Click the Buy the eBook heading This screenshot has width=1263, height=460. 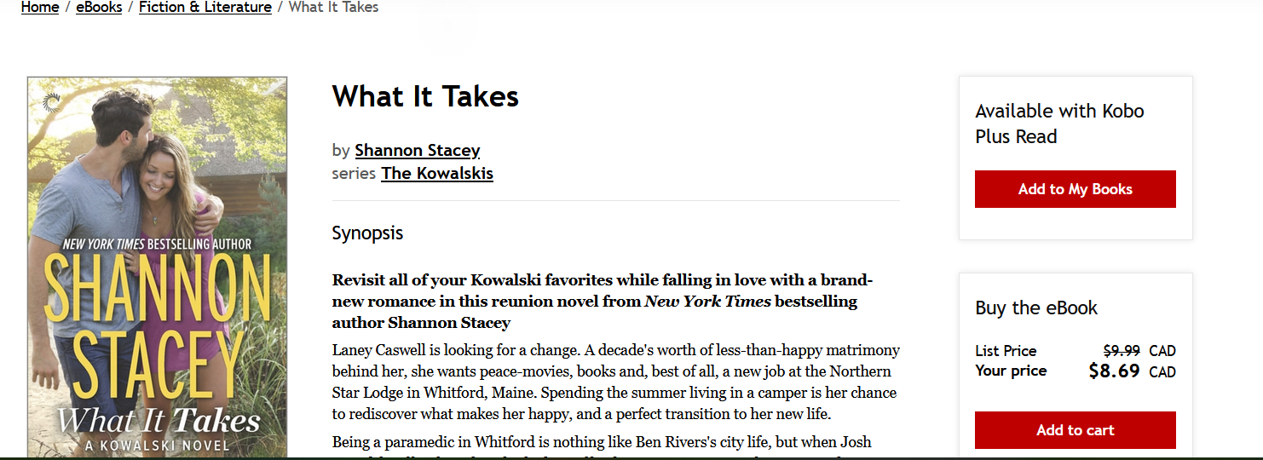(1036, 308)
